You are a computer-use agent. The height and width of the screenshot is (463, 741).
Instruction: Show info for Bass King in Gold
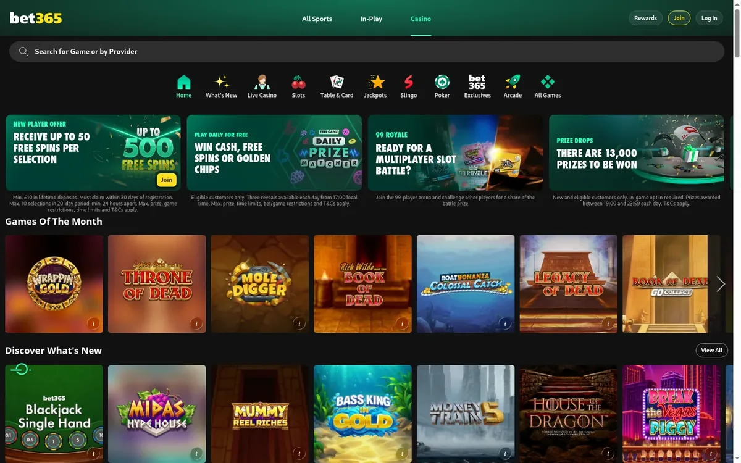pos(402,453)
